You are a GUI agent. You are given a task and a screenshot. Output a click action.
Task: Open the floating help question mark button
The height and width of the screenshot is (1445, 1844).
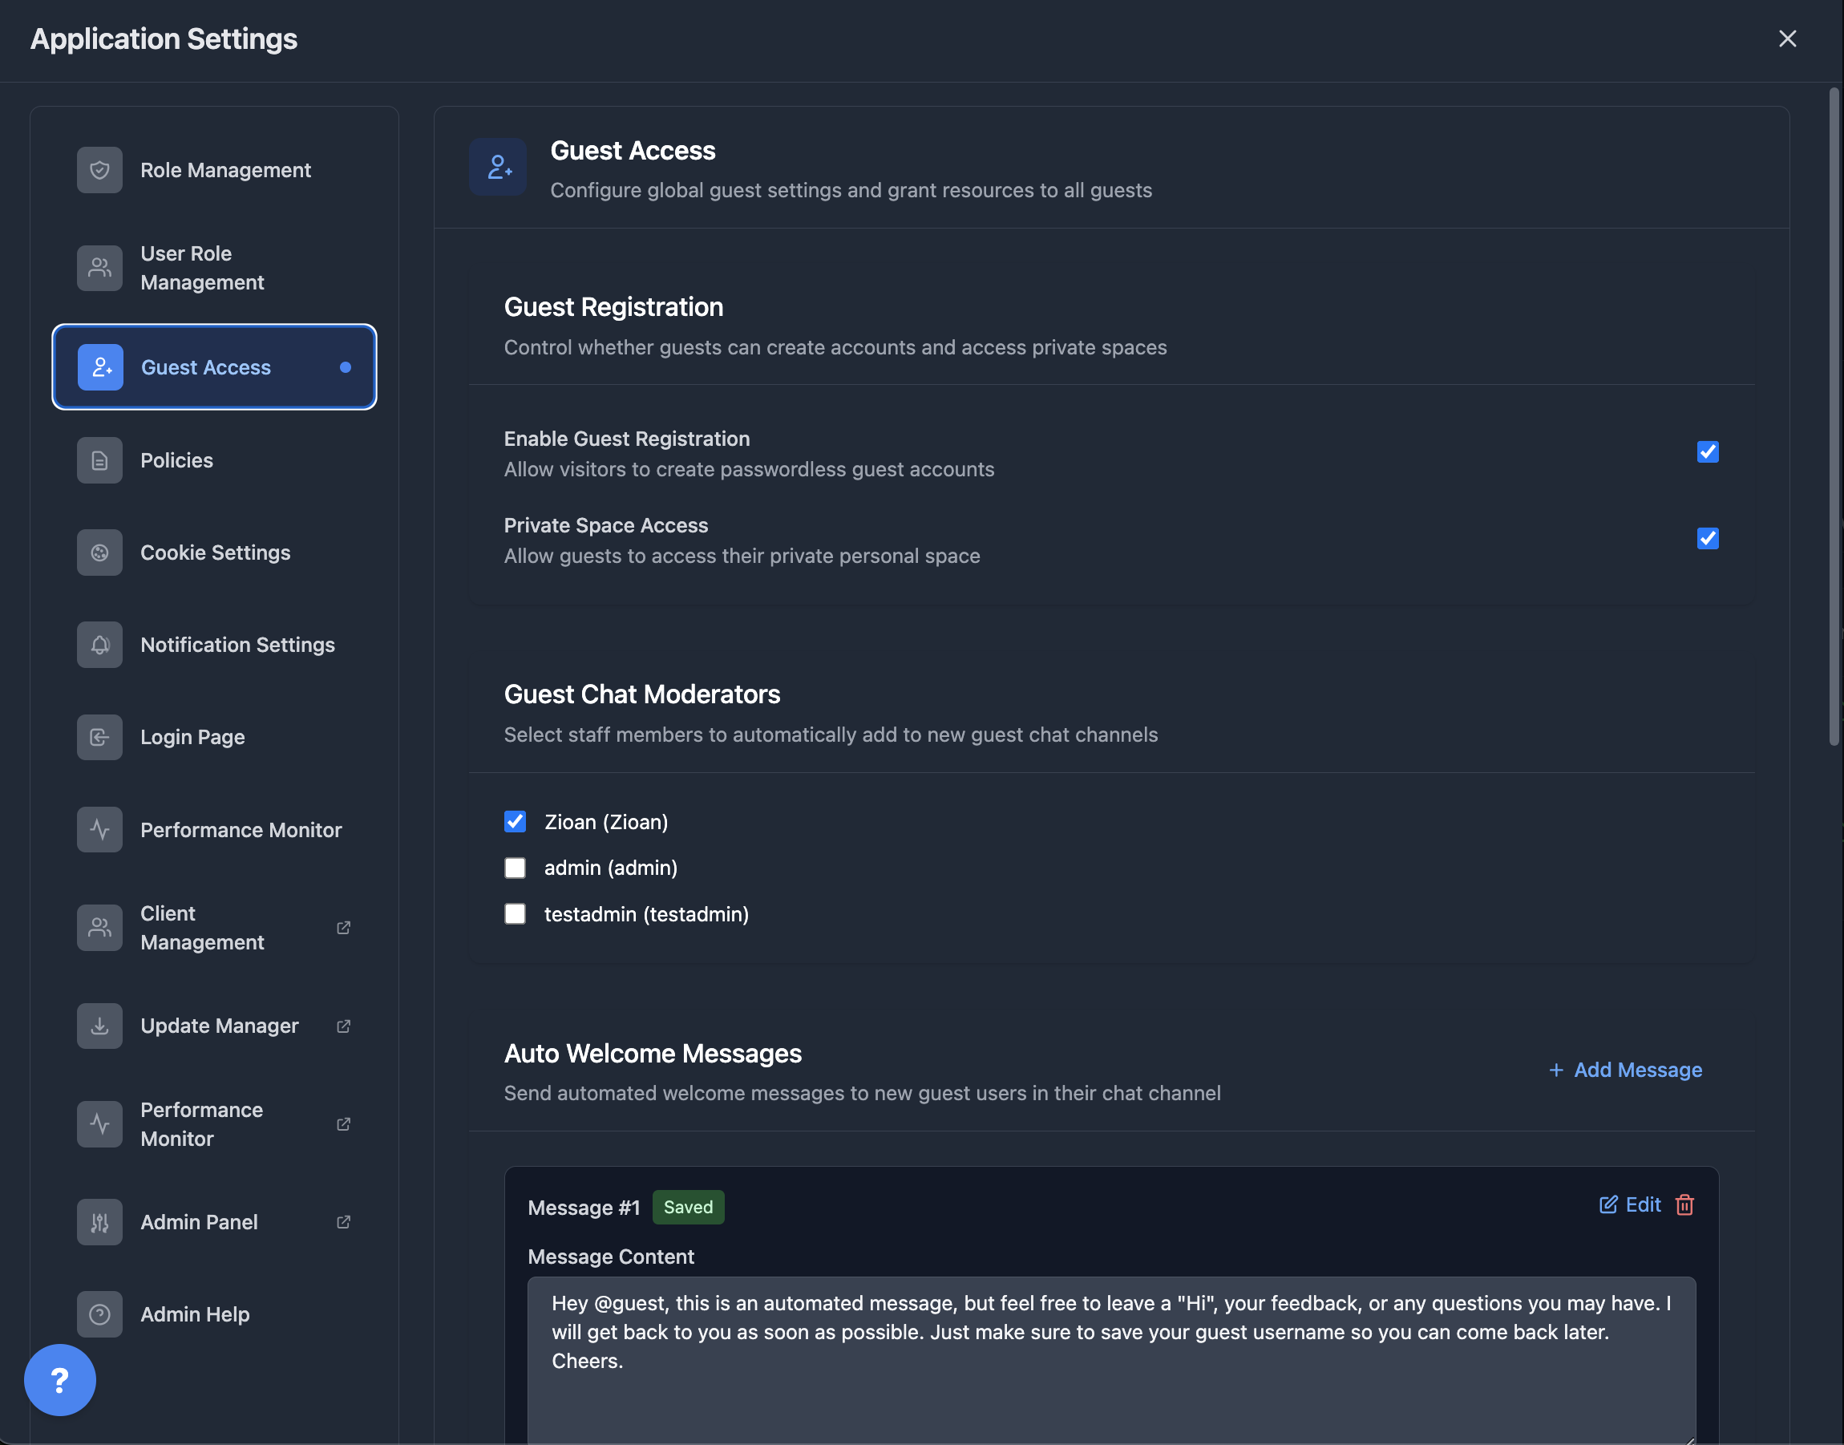coord(60,1380)
